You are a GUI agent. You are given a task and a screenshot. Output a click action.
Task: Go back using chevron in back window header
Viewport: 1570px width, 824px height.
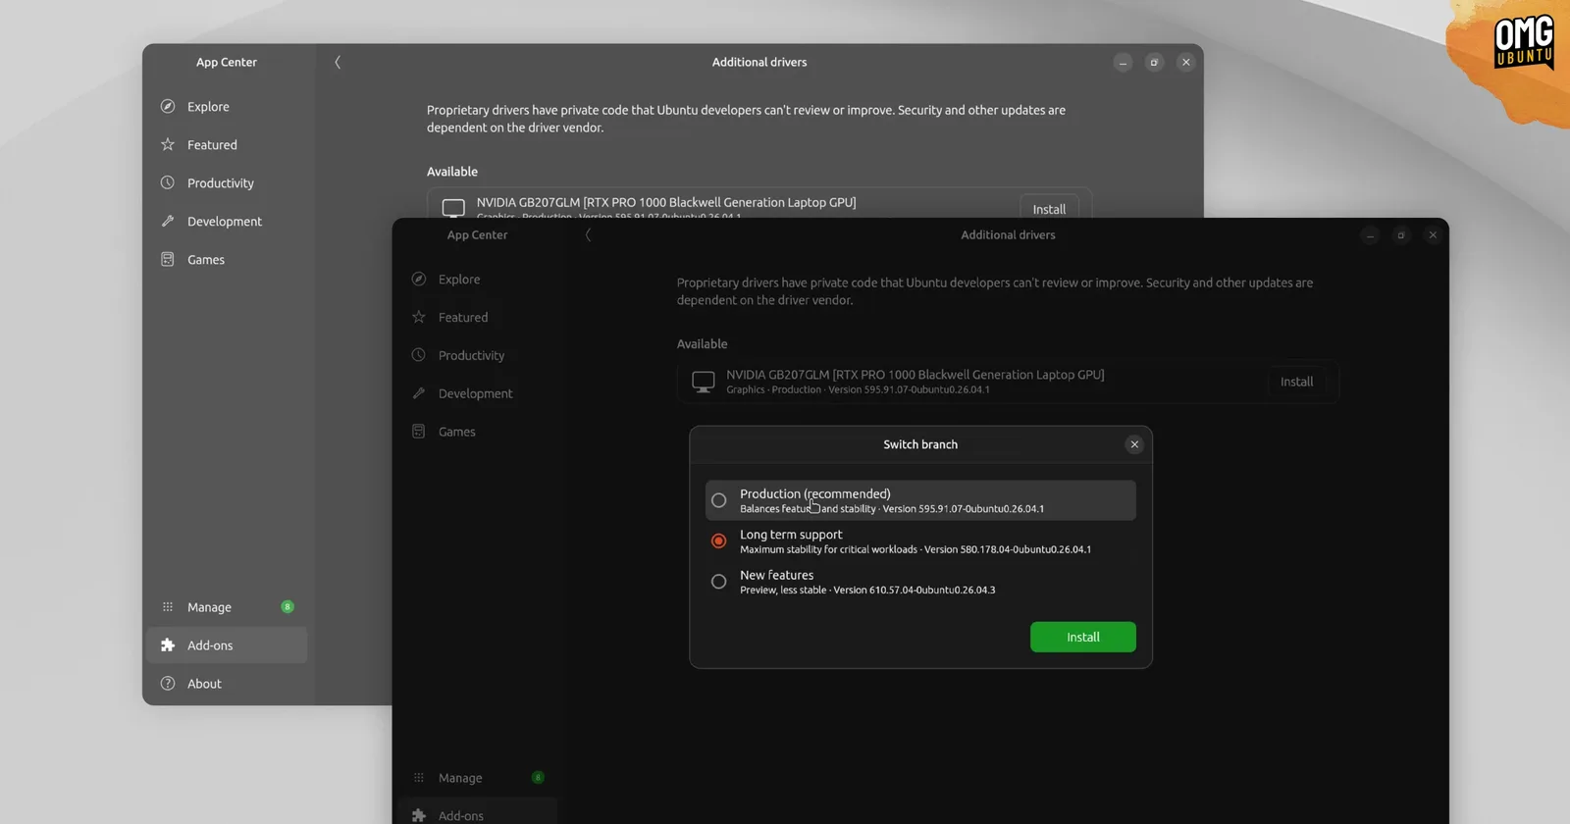point(338,62)
